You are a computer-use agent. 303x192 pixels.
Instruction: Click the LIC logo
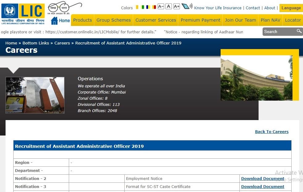click(23, 14)
